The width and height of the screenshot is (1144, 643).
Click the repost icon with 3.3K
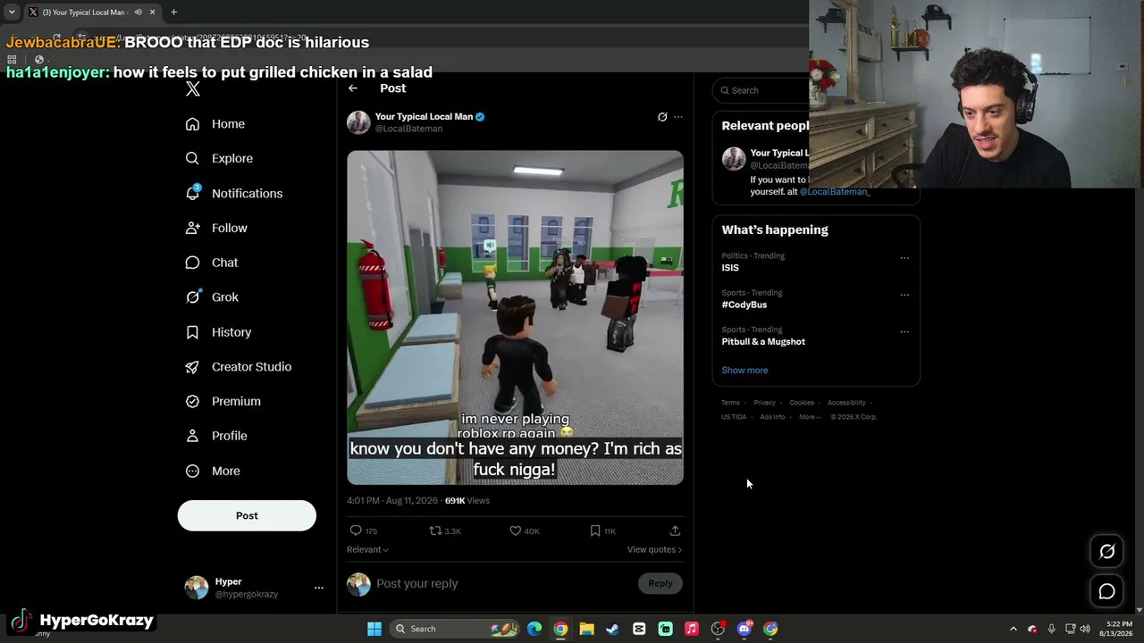coord(435,530)
